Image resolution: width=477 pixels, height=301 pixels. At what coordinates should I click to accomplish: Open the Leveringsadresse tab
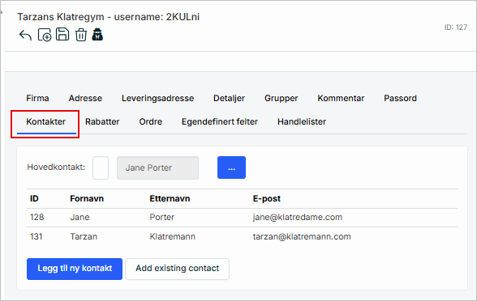[x=158, y=99]
